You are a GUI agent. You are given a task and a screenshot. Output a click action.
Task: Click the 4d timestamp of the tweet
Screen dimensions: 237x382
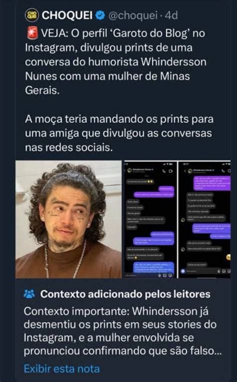171,15
